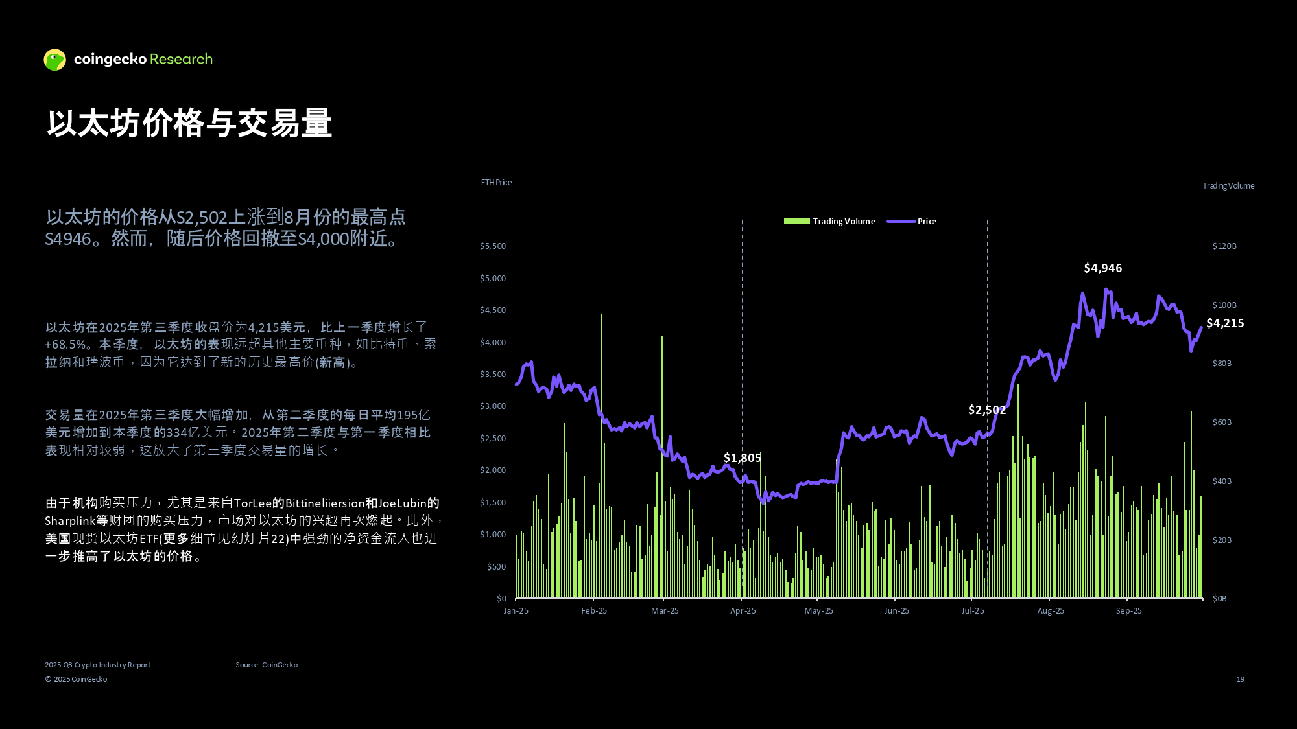The image size is (1297, 729).
Task: Click the Jul-25 x-axis label
Action: 972,611
